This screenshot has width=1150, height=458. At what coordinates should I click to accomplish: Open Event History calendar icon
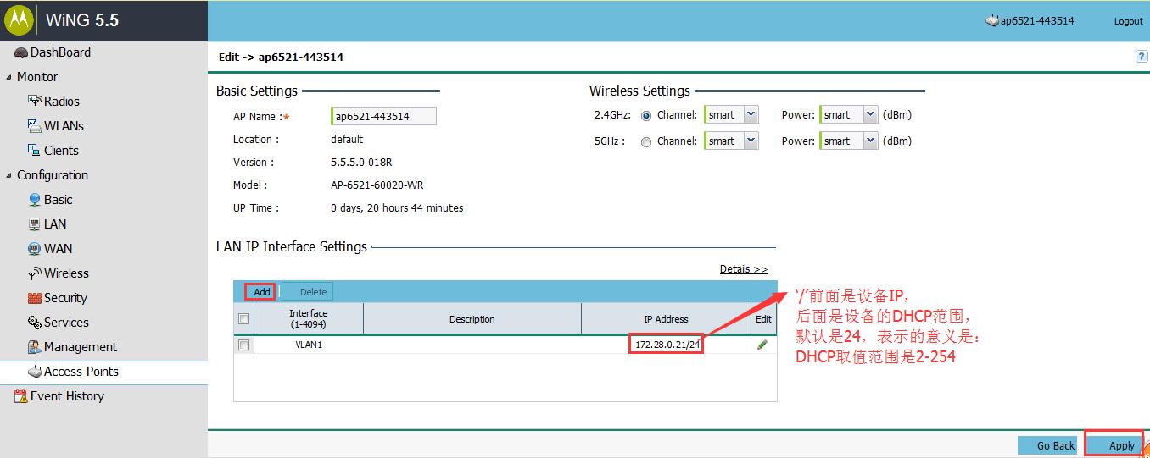[x=21, y=396]
